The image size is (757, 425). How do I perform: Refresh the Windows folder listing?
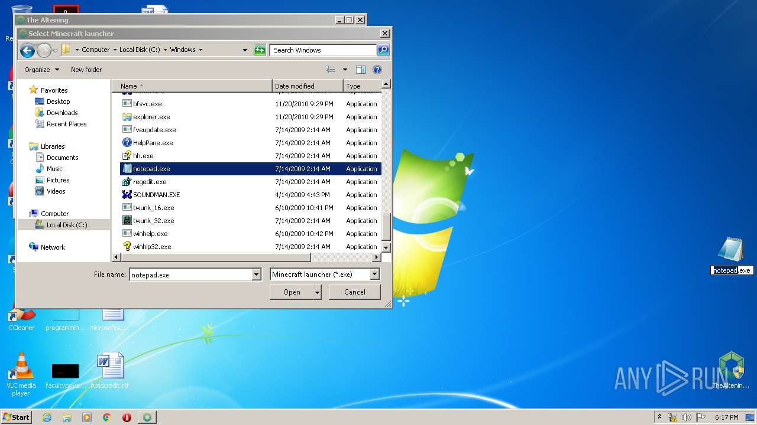pos(260,50)
